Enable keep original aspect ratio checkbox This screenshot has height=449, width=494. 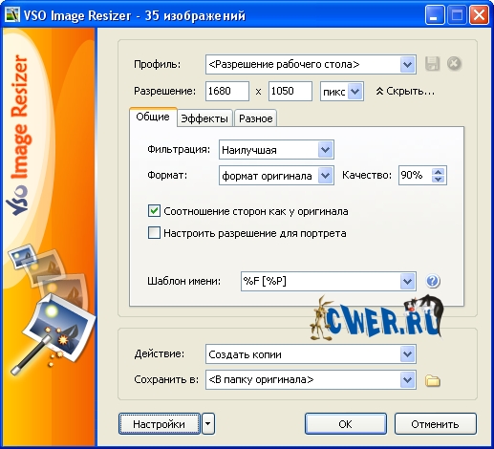[154, 211]
